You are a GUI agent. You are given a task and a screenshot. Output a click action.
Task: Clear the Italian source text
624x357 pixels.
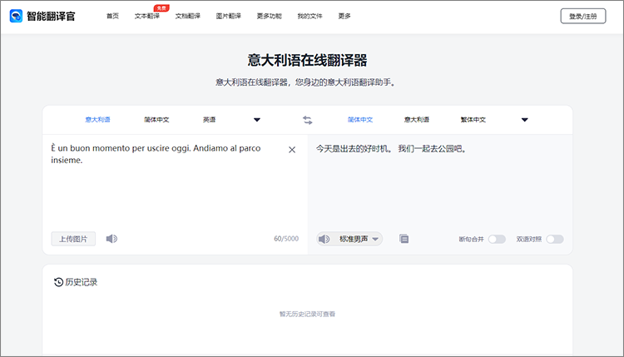(292, 150)
